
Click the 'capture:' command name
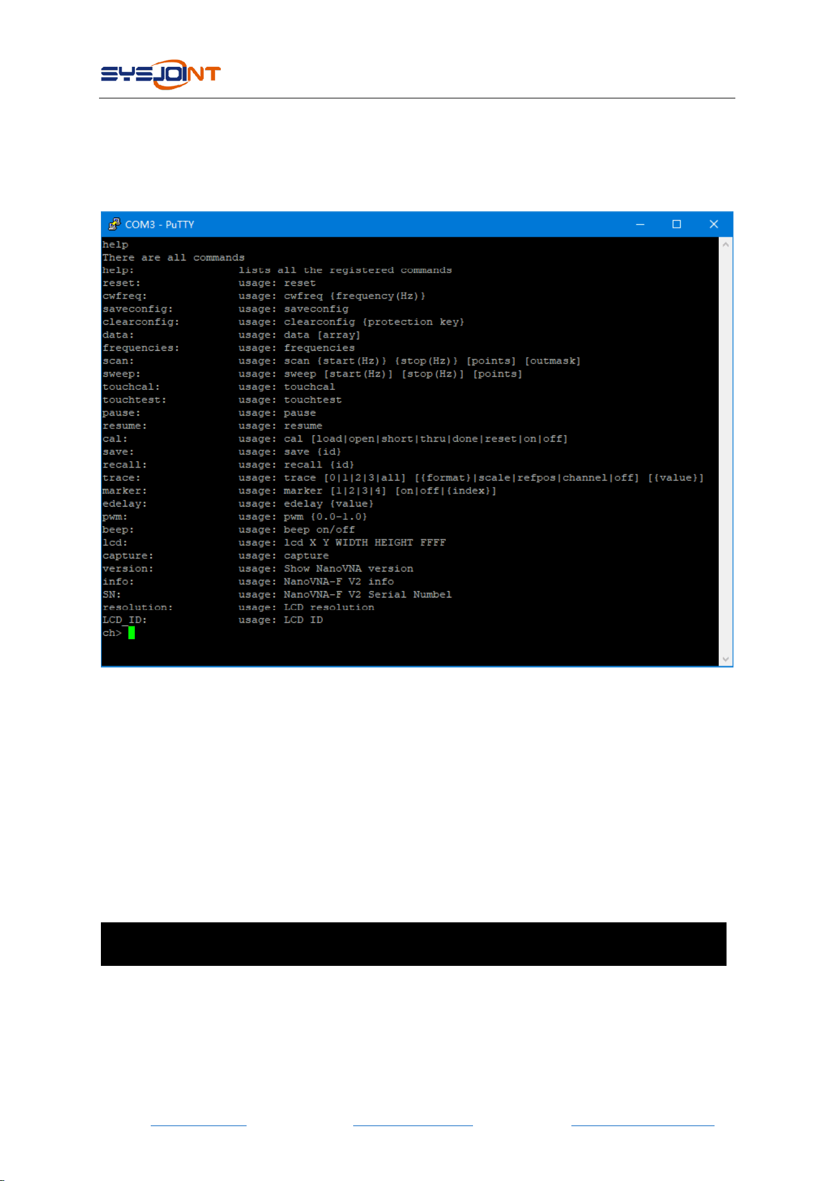[128, 556]
